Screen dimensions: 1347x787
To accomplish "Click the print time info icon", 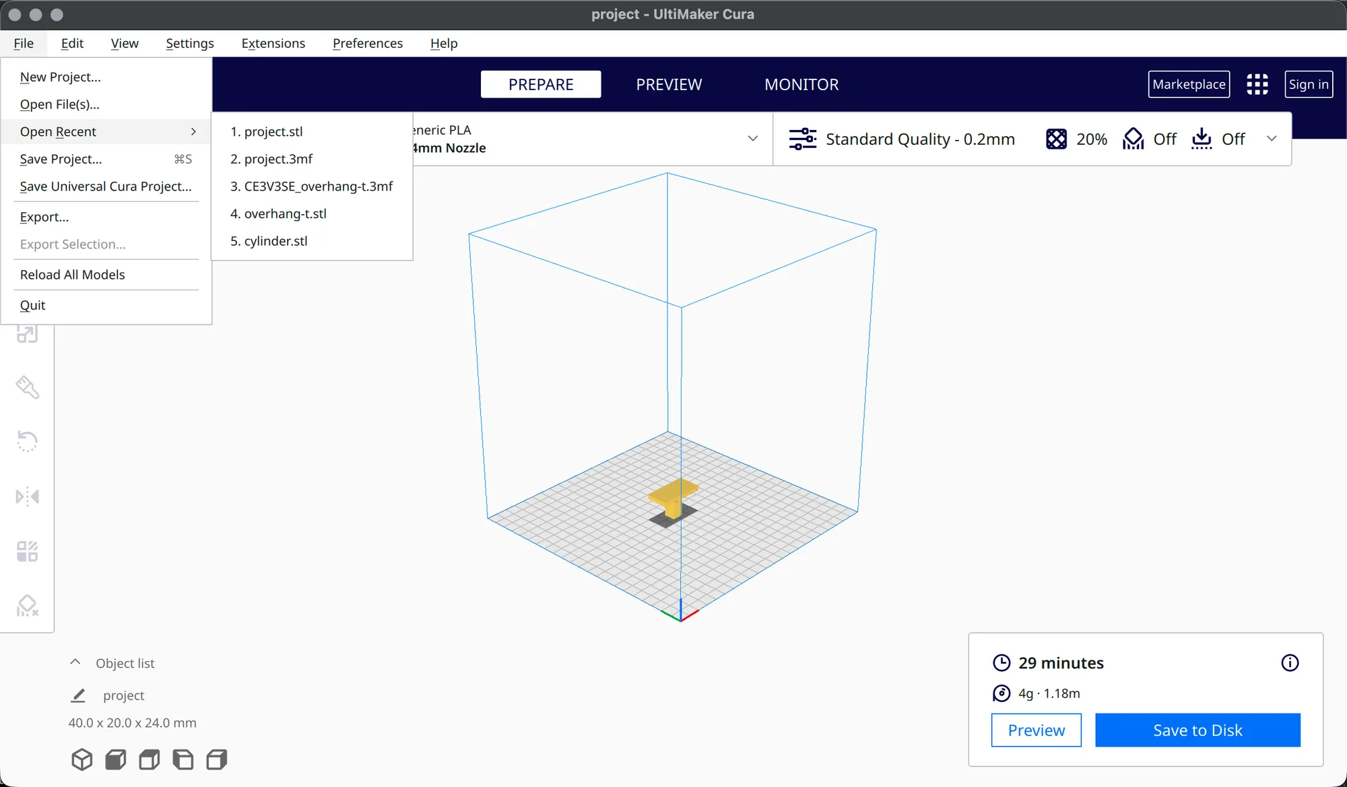I will pyautogui.click(x=1290, y=663).
